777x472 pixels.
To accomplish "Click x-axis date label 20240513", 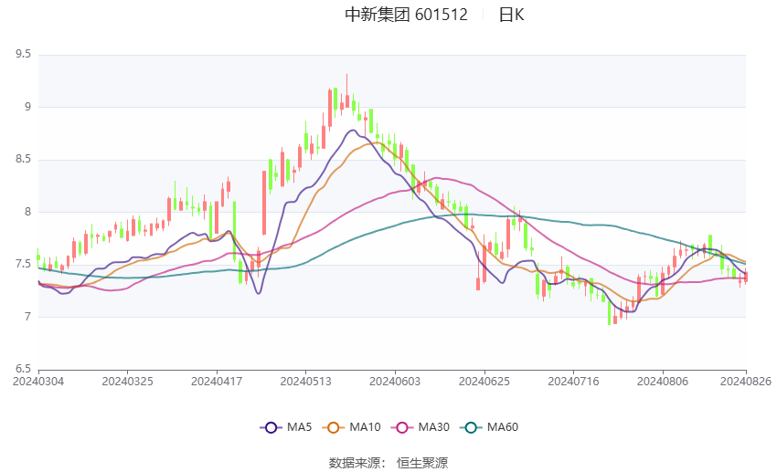I will pyautogui.click(x=305, y=382).
